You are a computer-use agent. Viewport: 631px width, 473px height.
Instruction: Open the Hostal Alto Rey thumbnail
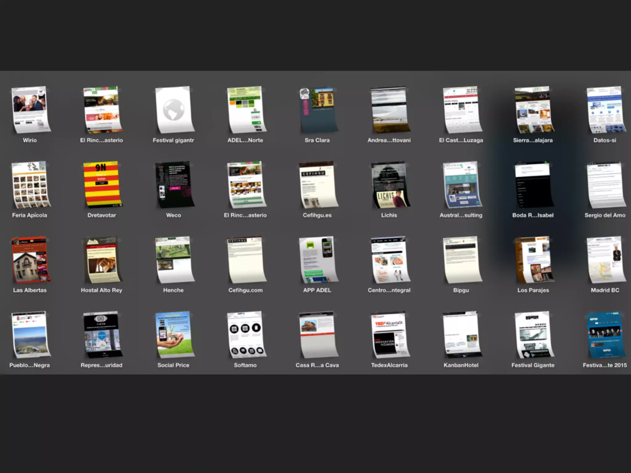point(102,259)
